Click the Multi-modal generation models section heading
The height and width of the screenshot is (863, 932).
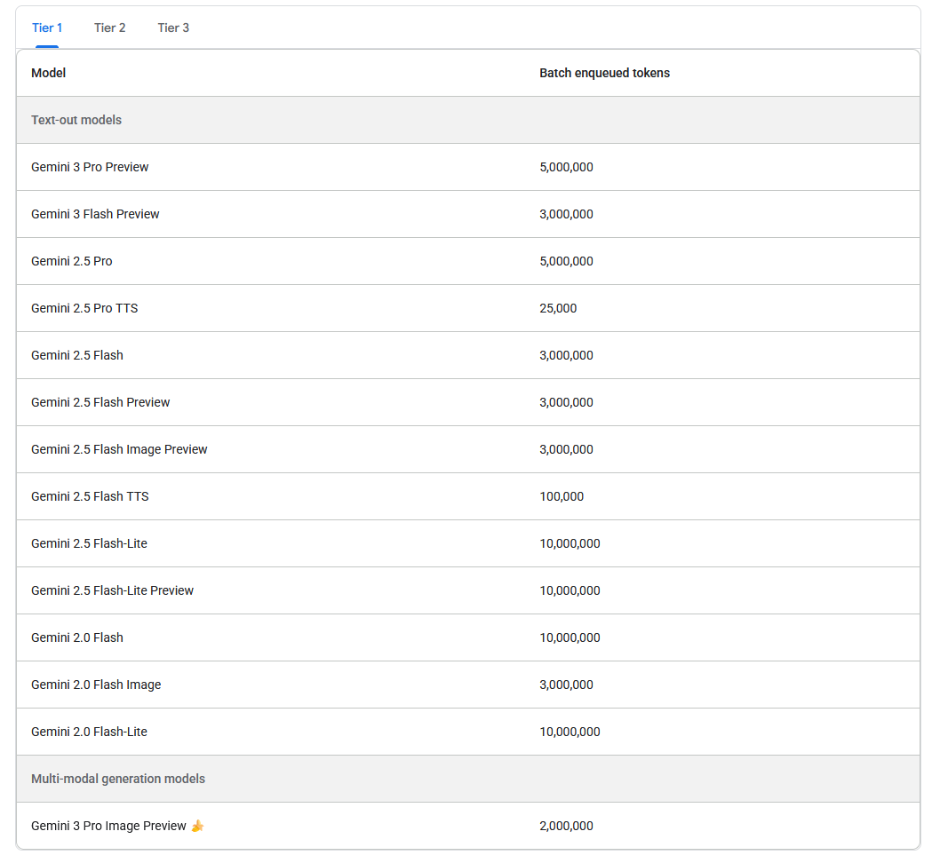pos(117,779)
